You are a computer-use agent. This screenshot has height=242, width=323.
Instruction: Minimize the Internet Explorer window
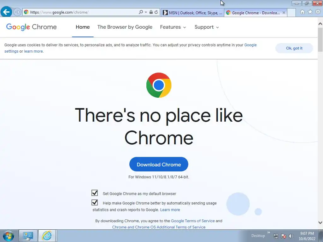297,3
